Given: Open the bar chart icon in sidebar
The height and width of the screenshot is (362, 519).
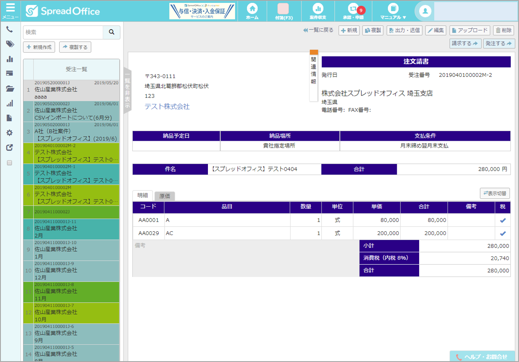Looking at the screenshot, I should [x=10, y=59].
